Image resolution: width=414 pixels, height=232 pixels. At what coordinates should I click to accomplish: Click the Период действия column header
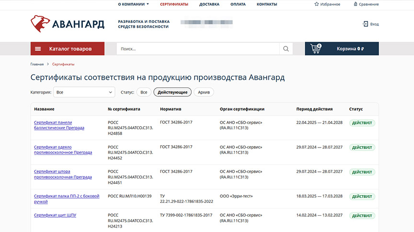point(314,109)
